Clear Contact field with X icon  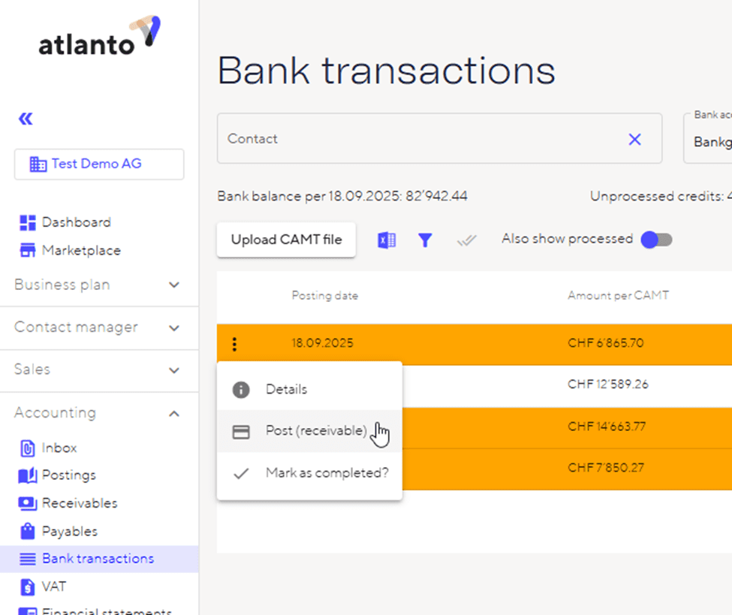(x=634, y=139)
